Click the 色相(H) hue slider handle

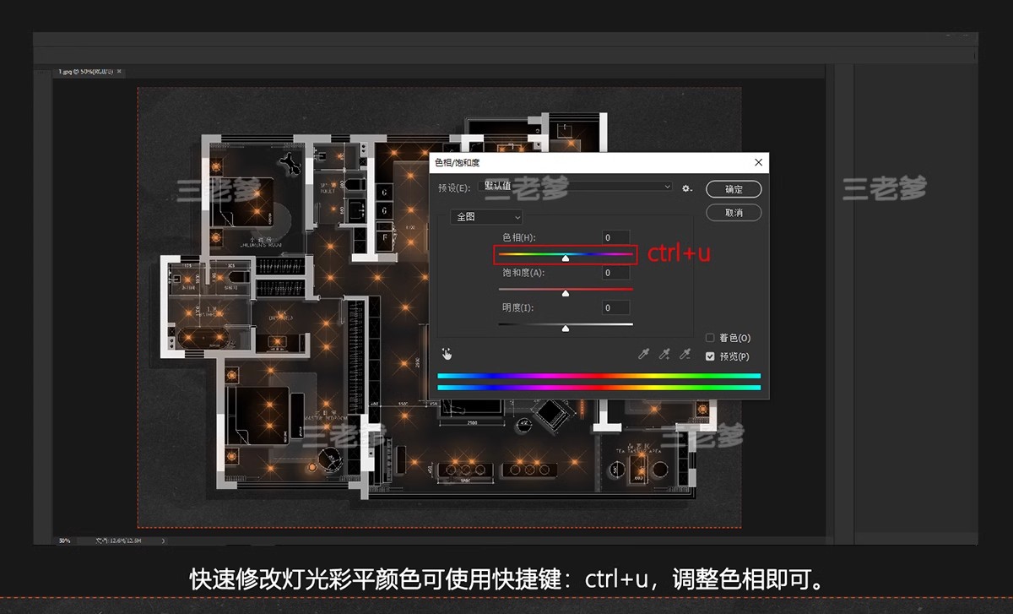[x=566, y=258]
